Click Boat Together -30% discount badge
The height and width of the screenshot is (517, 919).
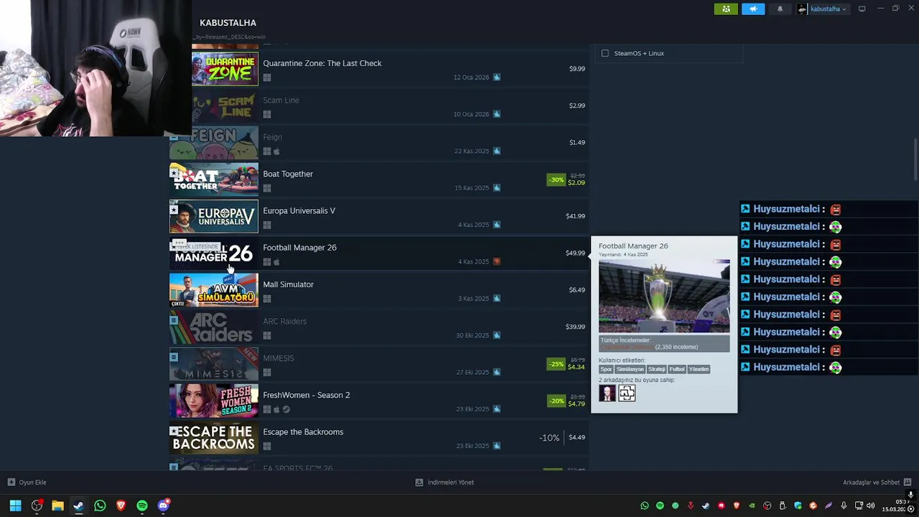coord(556,180)
